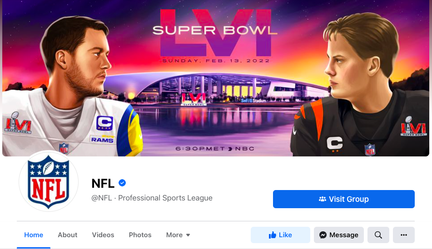The width and height of the screenshot is (432, 249).
Task: Open the three-dots more options button
Action: click(x=404, y=235)
